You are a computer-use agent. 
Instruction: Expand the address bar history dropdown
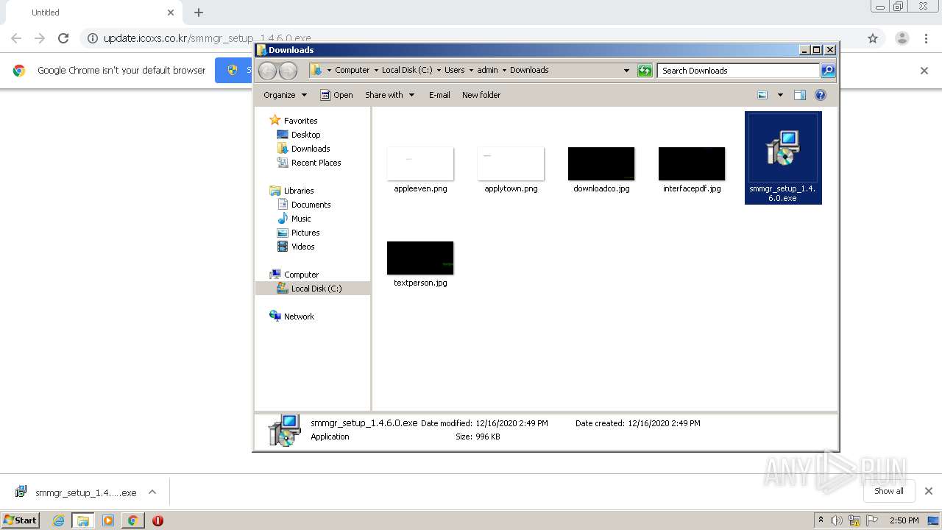[x=626, y=71]
